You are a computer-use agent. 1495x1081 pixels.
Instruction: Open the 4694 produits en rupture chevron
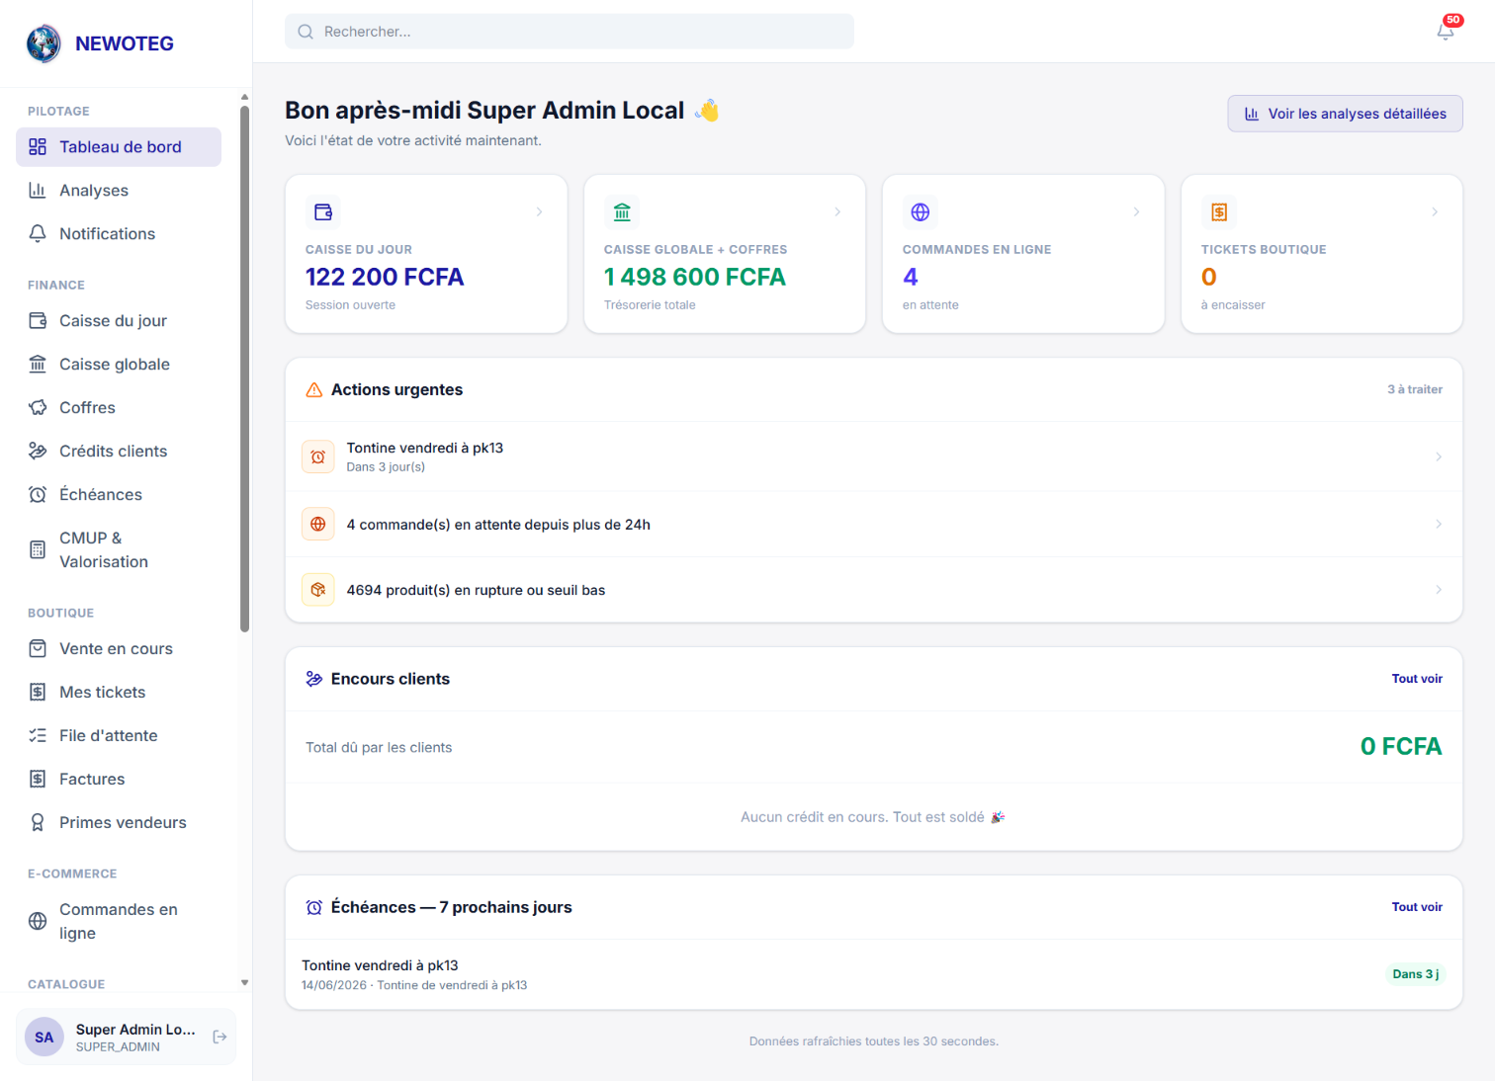click(1439, 590)
